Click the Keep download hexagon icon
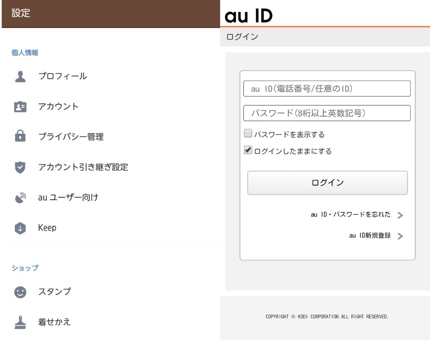This screenshot has height=343, width=430. click(x=20, y=228)
